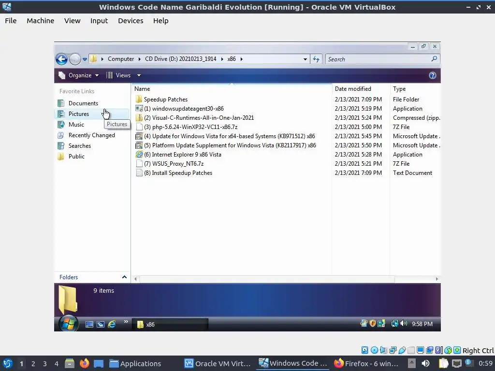Select (7) WSUS_Proxy_NT6.7z file
495x371 pixels.
point(174,164)
